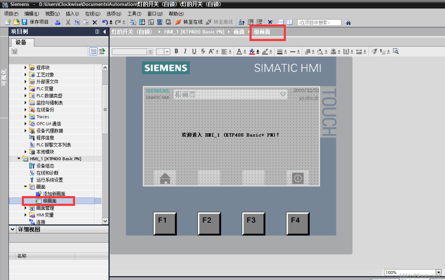Toggle strikethrough text formatting
The height and width of the screenshot is (280, 445).
click(203, 51)
